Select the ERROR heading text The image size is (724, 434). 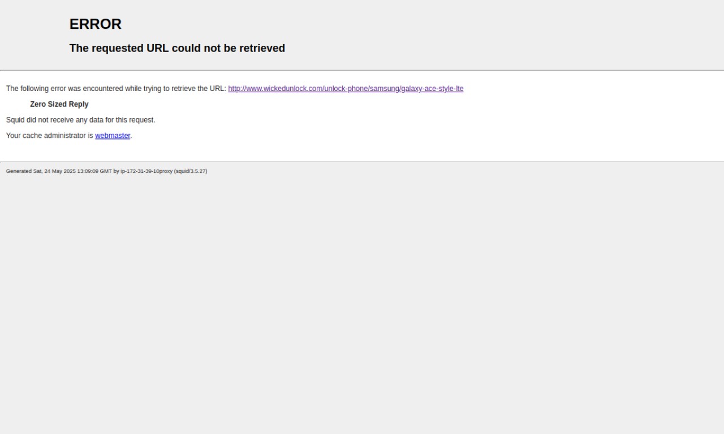tap(96, 24)
